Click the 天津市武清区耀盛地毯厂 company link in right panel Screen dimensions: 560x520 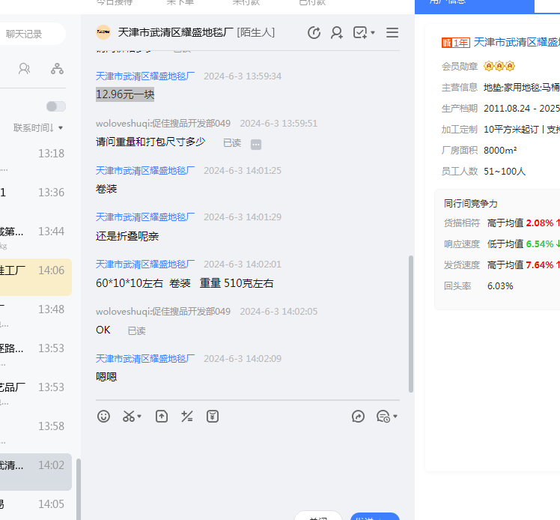[517, 42]
